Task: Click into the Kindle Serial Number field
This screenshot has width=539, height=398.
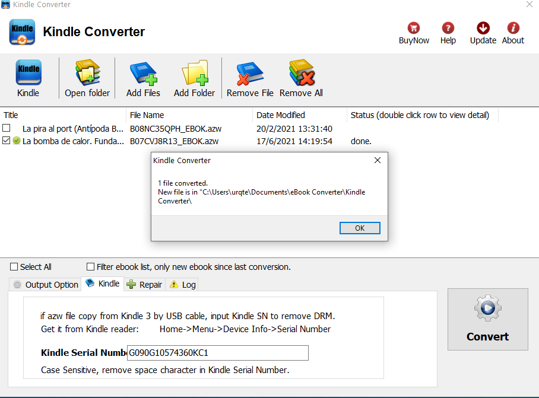Action: click(218, 353)
